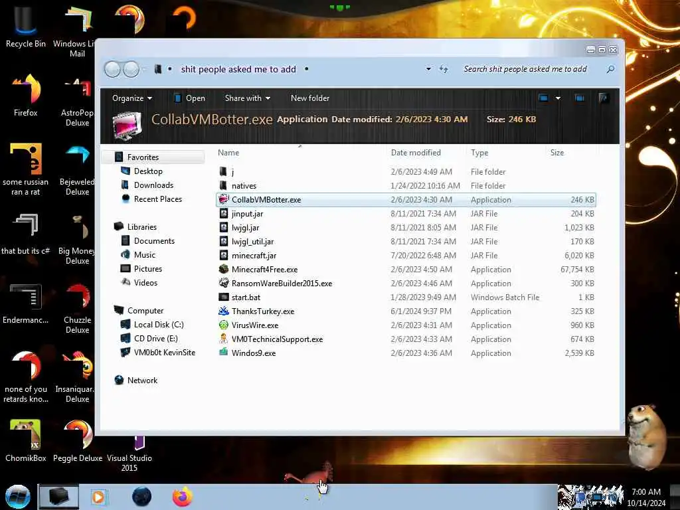The height and width of the screenshot is (510, 680).
Task: Click the search magnifier icon
Action: coord(610,69)
